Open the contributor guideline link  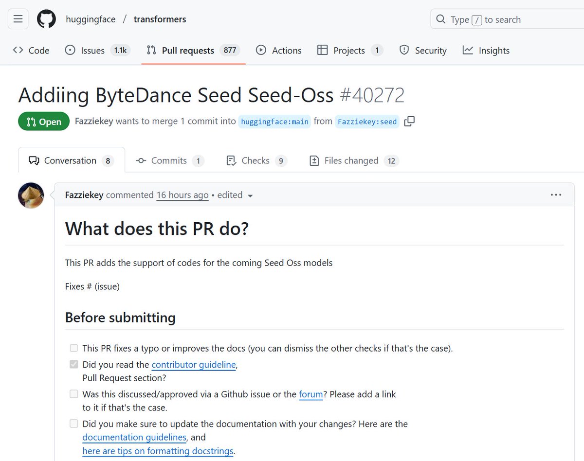pos(194,365)
